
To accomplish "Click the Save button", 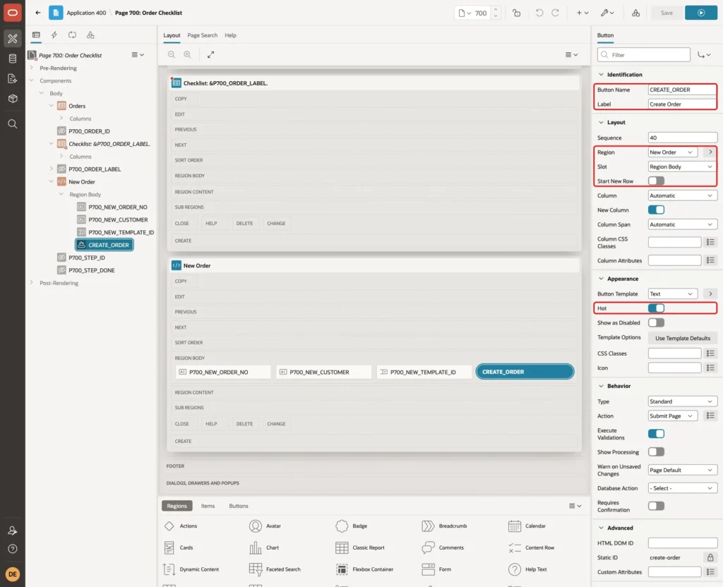I will [667, 13].
